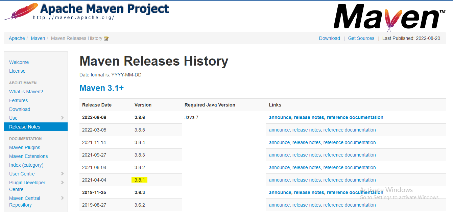This screenshot has height=212, width=453.
Task: Open the sidebar Download item
Action: 20,109
